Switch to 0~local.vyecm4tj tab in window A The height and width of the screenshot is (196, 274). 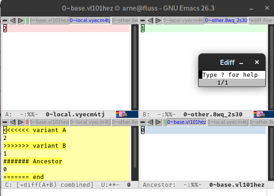pos(90,21)
